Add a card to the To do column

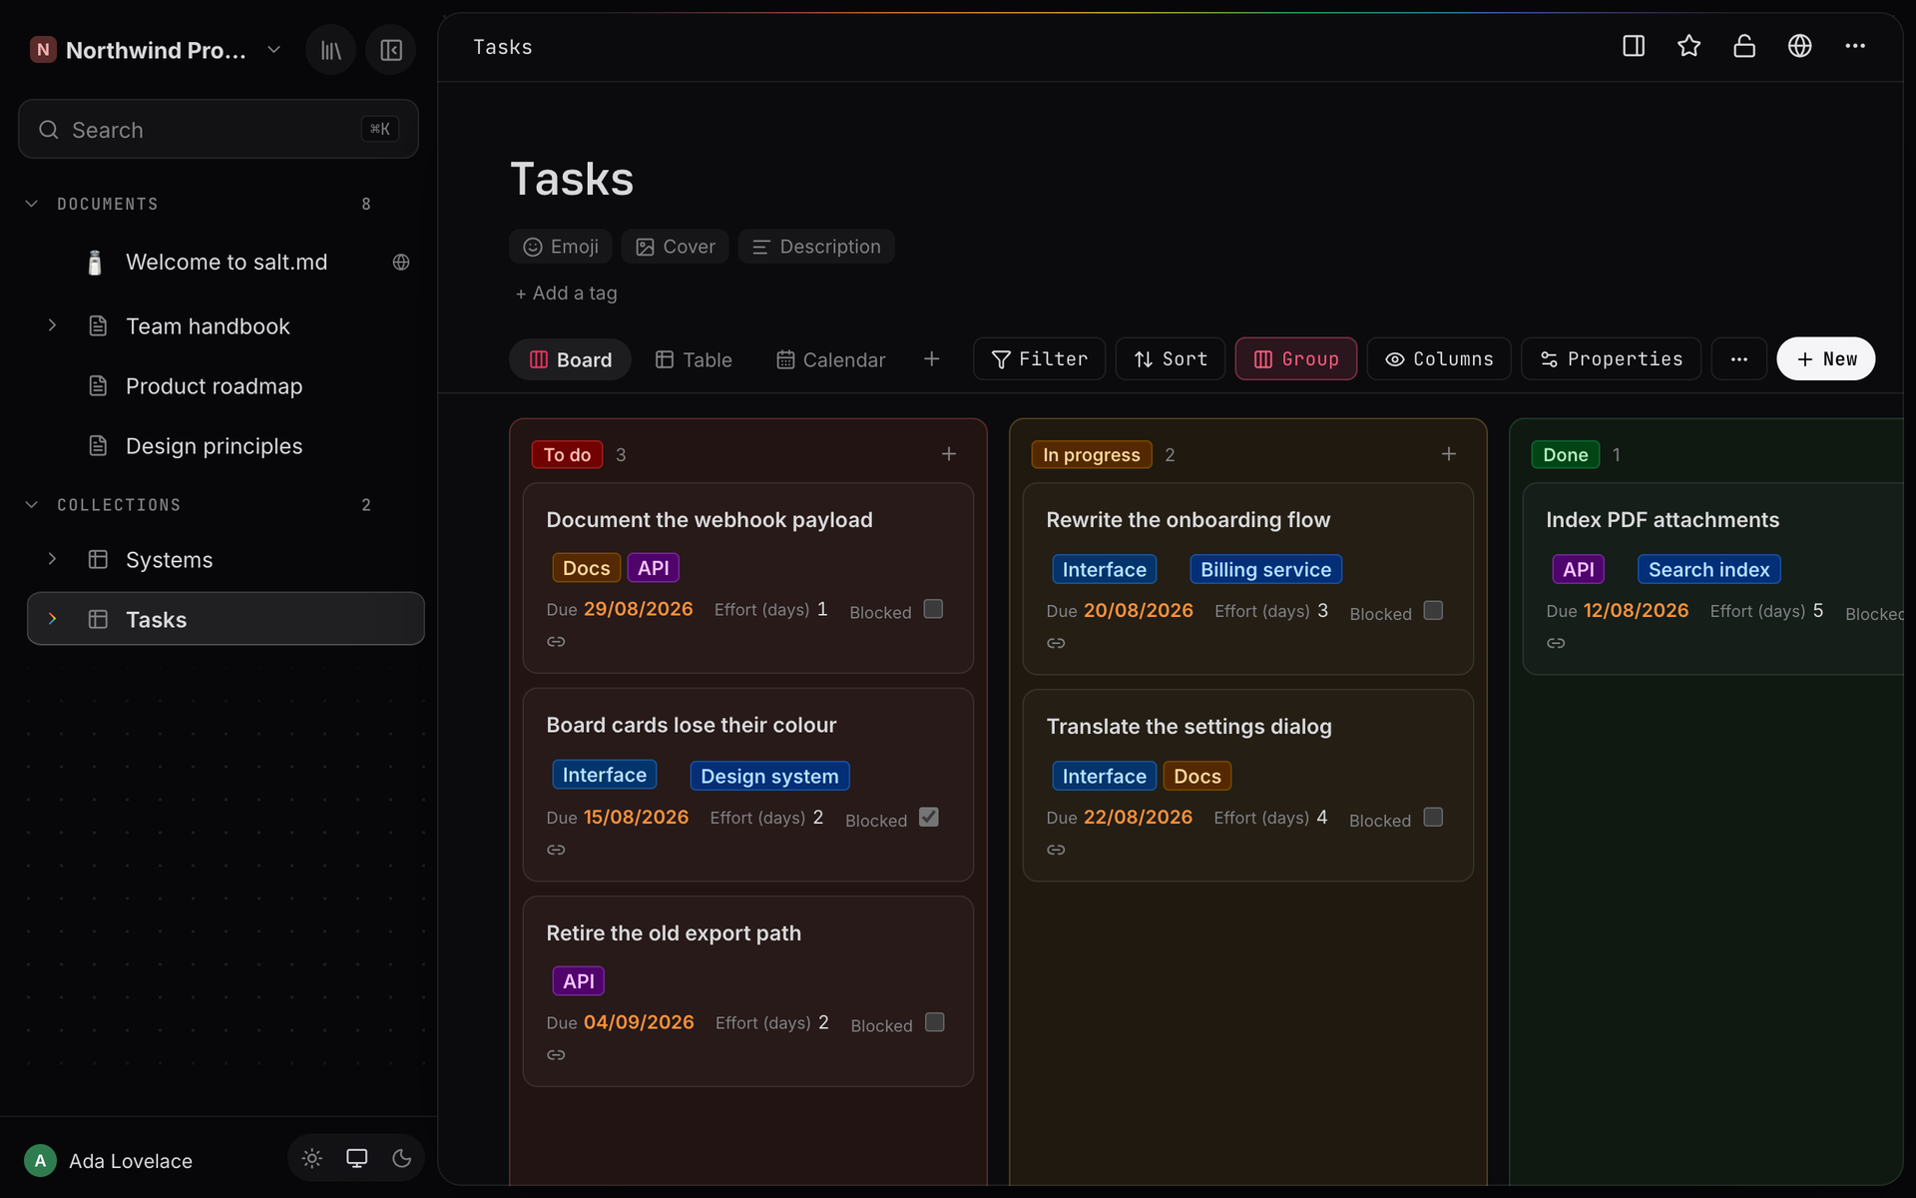click(x=949, y=454)
